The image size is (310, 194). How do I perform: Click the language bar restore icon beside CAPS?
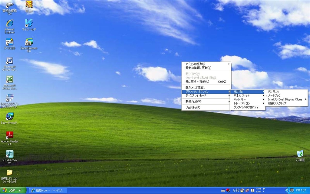pyautogui.click(x=264, y=189)
